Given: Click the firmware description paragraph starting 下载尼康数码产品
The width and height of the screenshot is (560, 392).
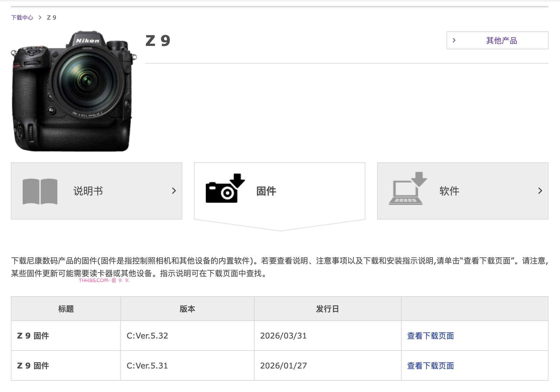Looking at the screenshot, I should click(x=280, y=267).
